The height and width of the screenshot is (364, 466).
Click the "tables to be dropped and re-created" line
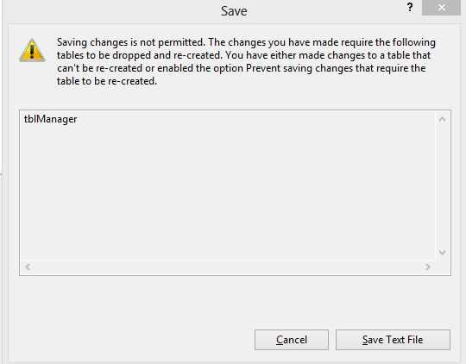coord(140,55)
